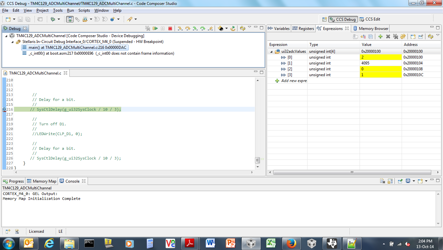Click the Collapse All icon in Expressions

[371, 37]
